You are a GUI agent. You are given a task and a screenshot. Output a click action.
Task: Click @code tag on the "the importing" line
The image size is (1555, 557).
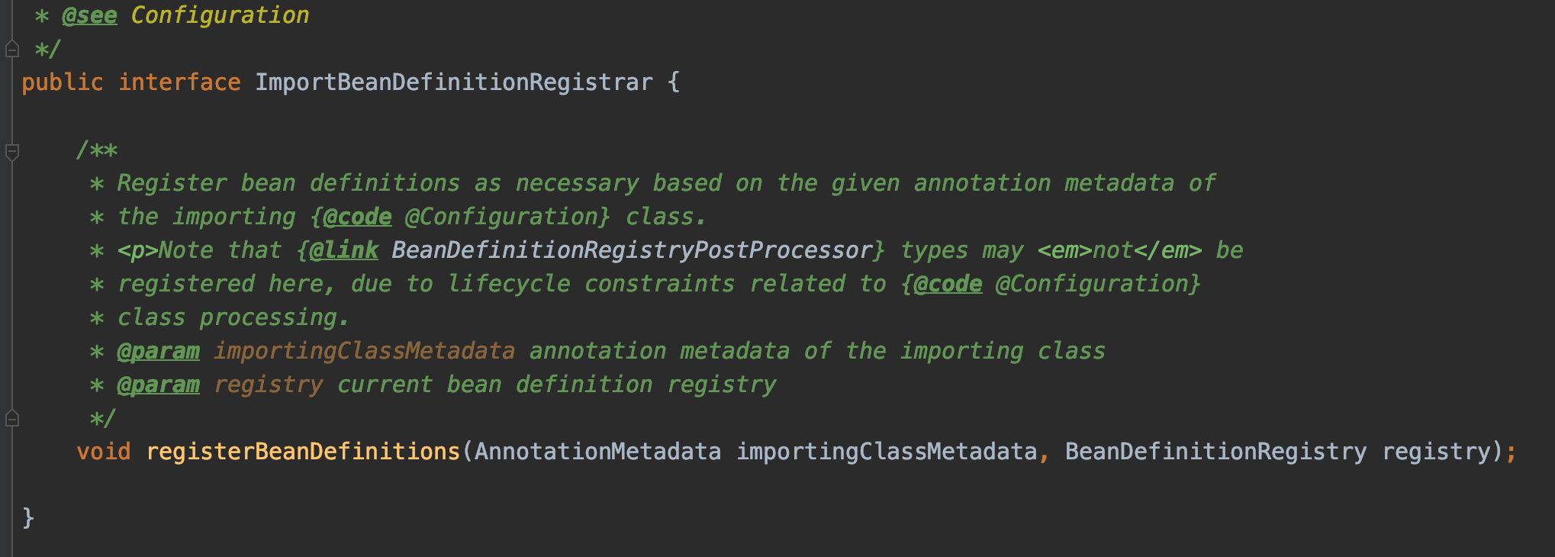pyautogui.click(x=357, y=217)
